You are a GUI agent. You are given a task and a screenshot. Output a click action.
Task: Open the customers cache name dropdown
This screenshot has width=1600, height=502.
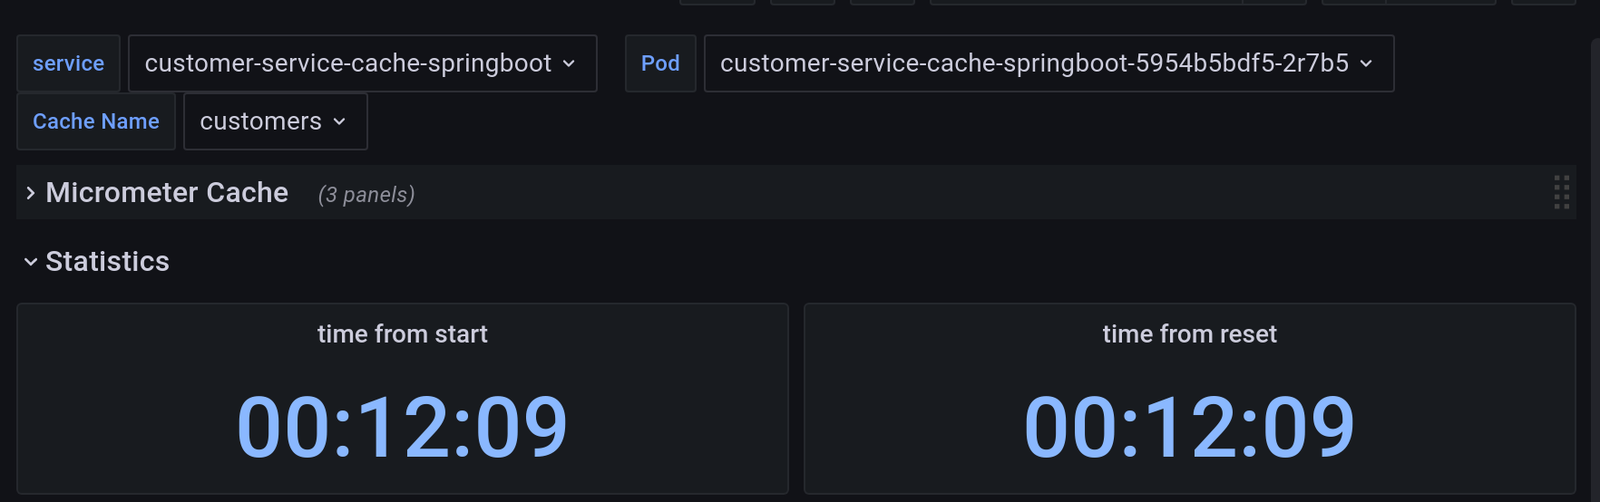point(276,121)
